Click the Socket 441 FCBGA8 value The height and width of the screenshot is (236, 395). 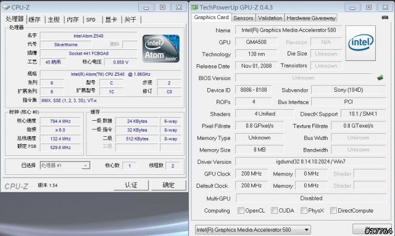coord(88,54)
